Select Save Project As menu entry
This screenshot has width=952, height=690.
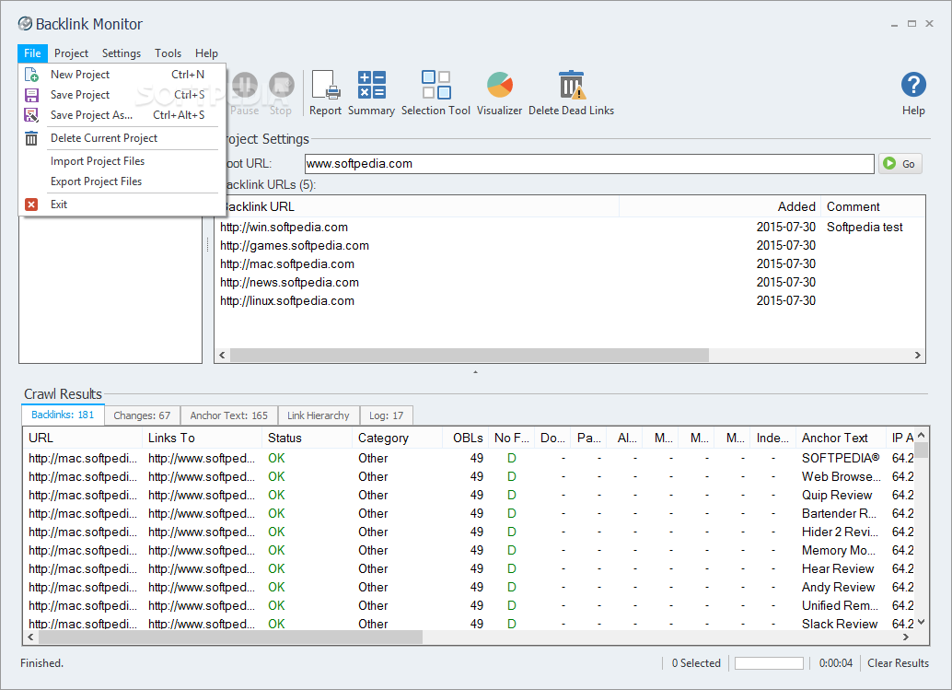click(x=91, y=115)
